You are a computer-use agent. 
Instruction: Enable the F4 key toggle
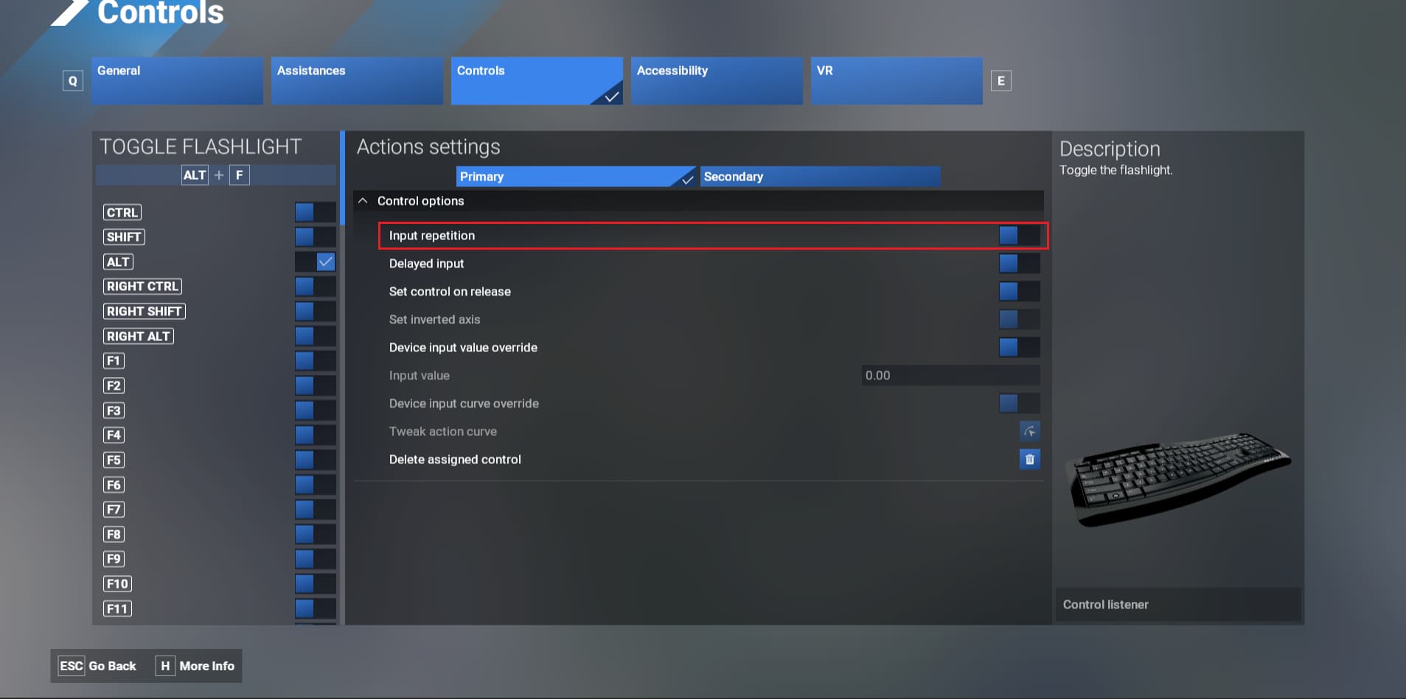[x=315, y=435]
